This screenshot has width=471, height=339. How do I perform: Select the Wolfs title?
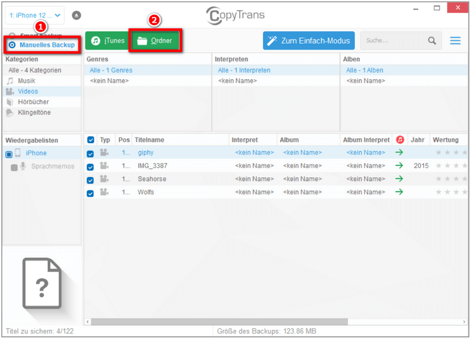146,192
